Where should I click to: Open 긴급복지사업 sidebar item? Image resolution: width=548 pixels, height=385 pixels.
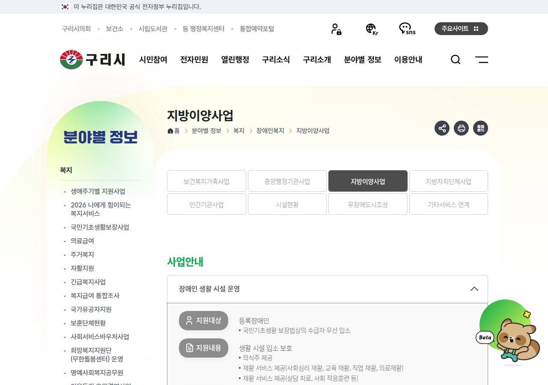point(88,282)
